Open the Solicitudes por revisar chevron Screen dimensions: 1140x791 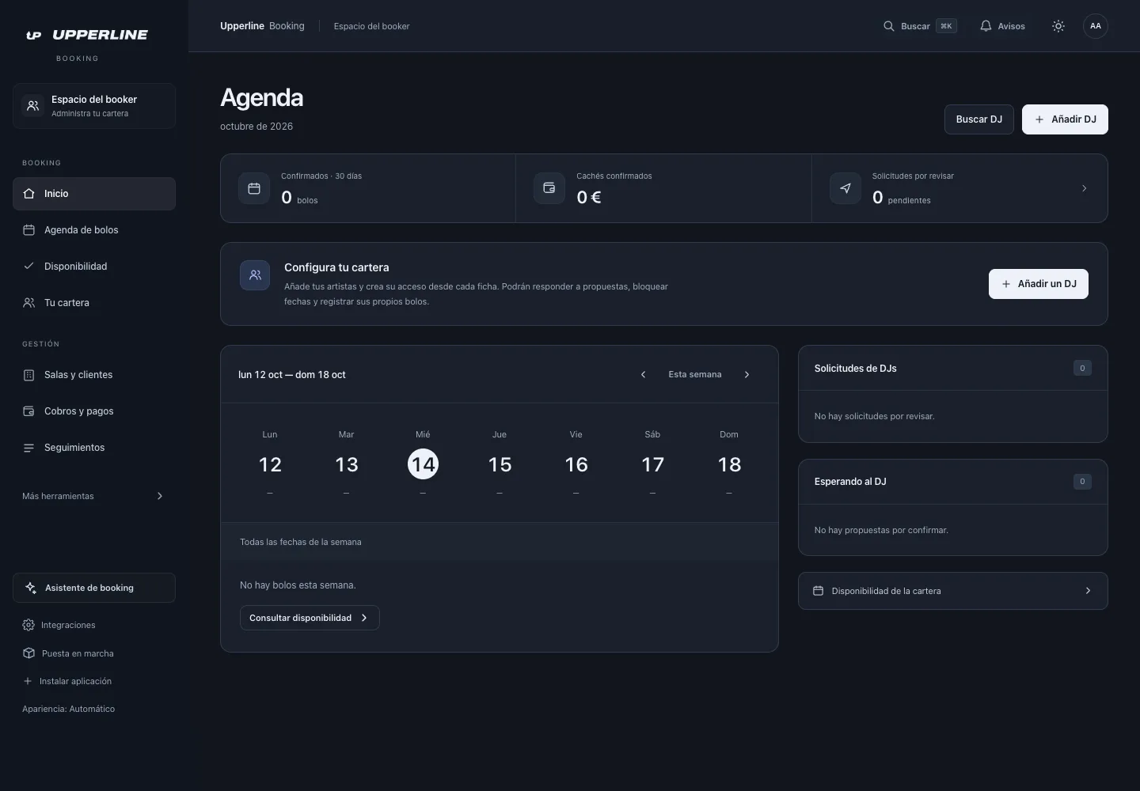click(1085, 188)
